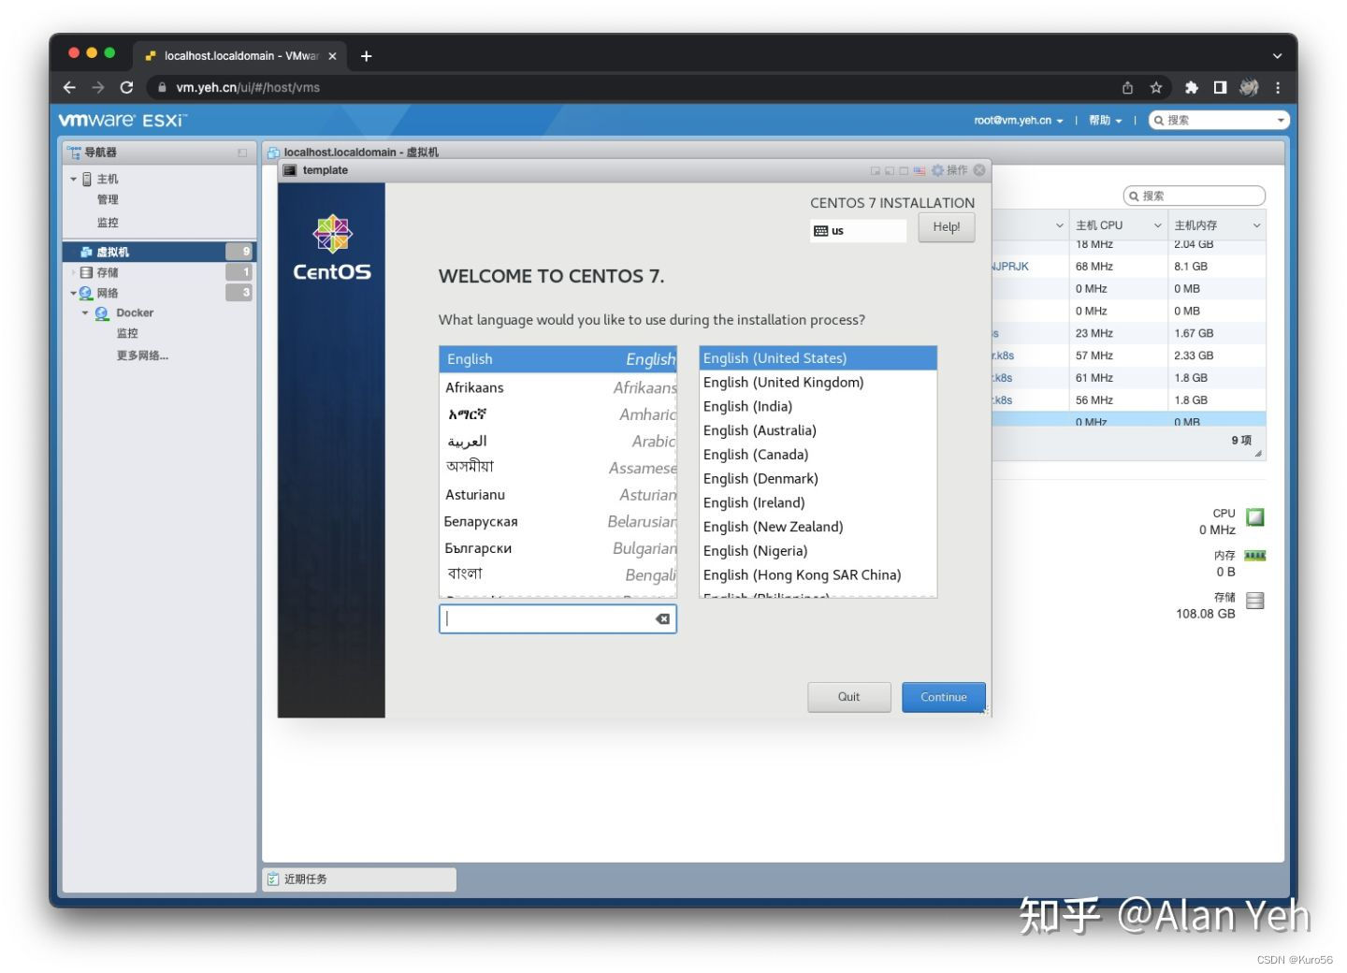Open the 帮助 help menu

[1105, 120]
